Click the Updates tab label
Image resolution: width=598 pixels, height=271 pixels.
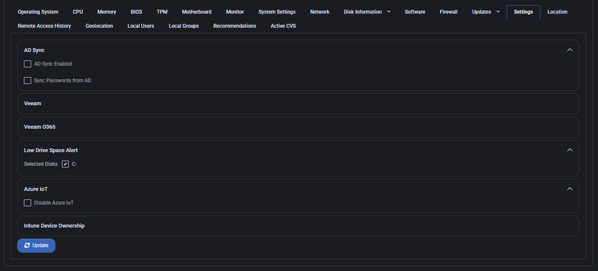click(x=481, y=12)
